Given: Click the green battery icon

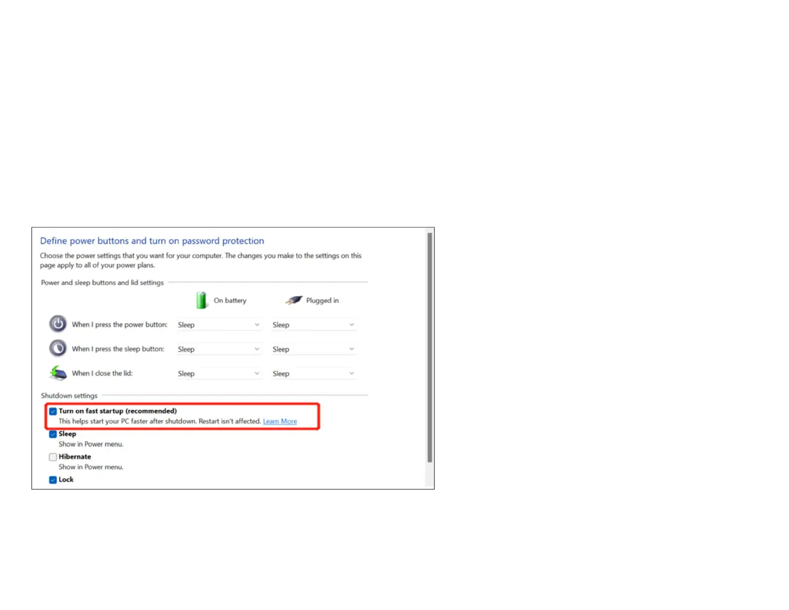Looking at the screenshot, I should [201, 301].
